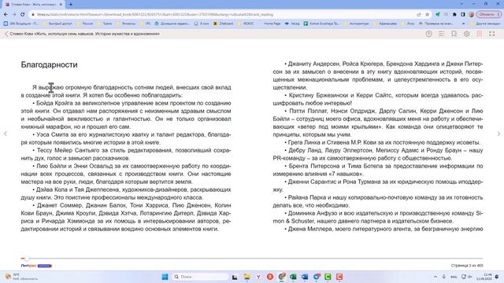
Task: Open Yandex Browser from the taskbar
Action: (x=258, y=277)
